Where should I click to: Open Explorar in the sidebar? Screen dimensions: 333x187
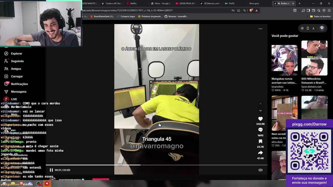click(x=16, y=54)
